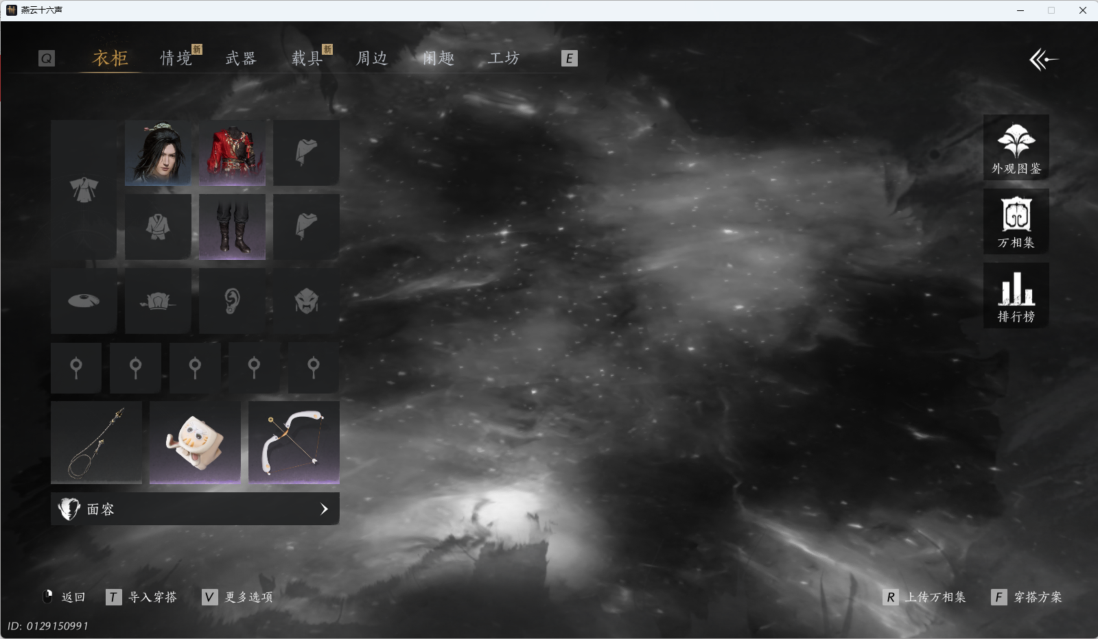Open 更多选项 more options
Screen dimensions: 1098x639
239,597
